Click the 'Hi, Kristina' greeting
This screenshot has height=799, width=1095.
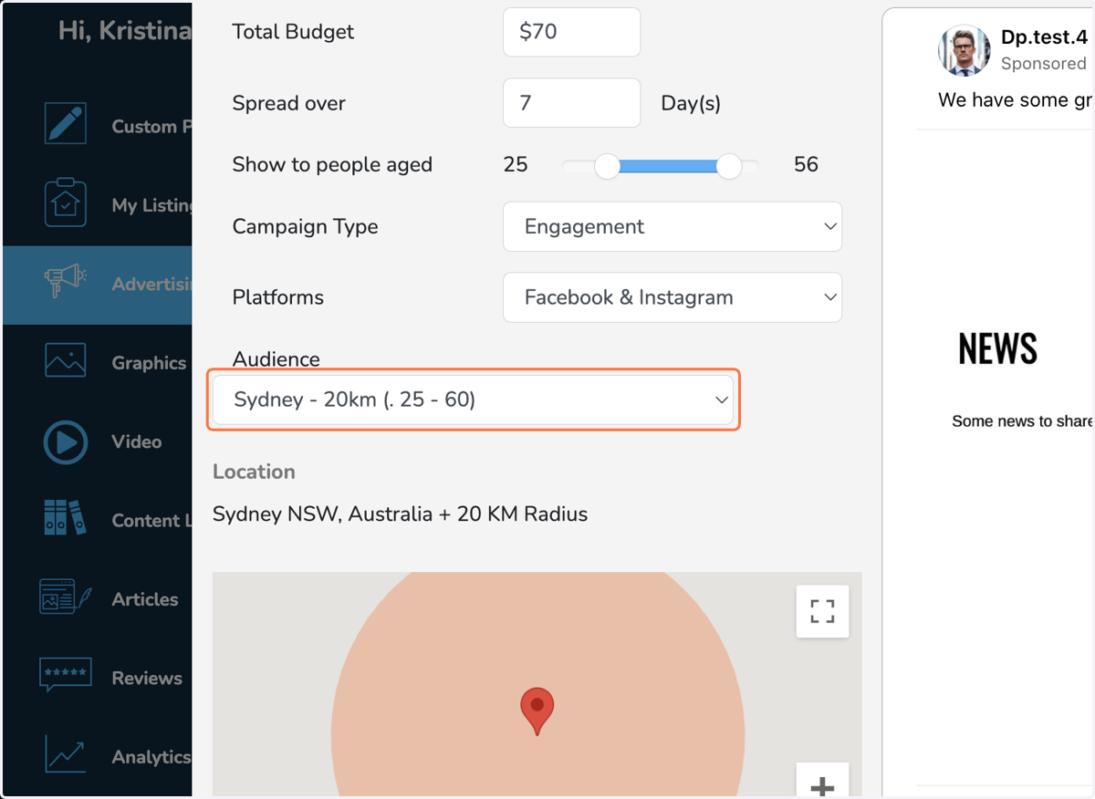(125, 30)
